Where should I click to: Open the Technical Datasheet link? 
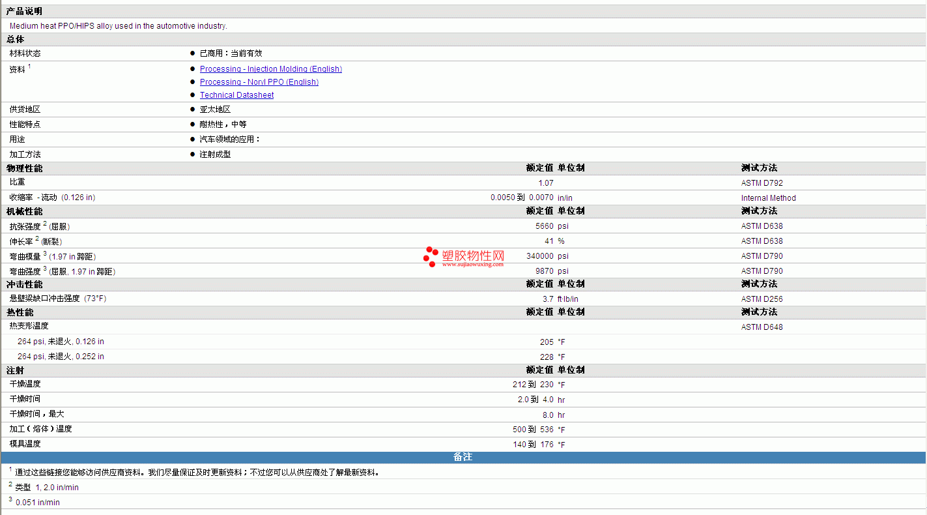pos(236,95)
